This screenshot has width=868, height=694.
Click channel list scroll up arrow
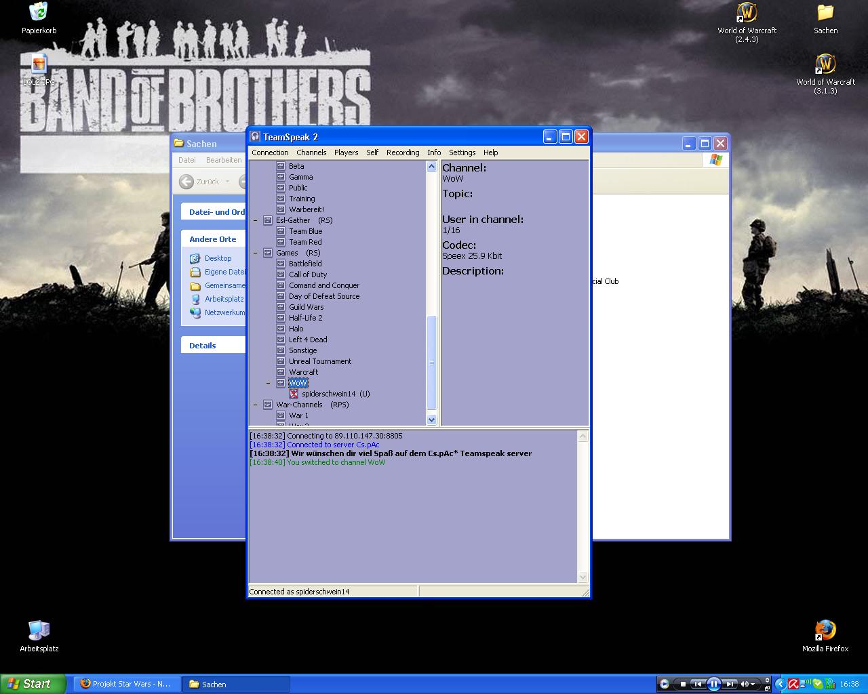[431, 166]
